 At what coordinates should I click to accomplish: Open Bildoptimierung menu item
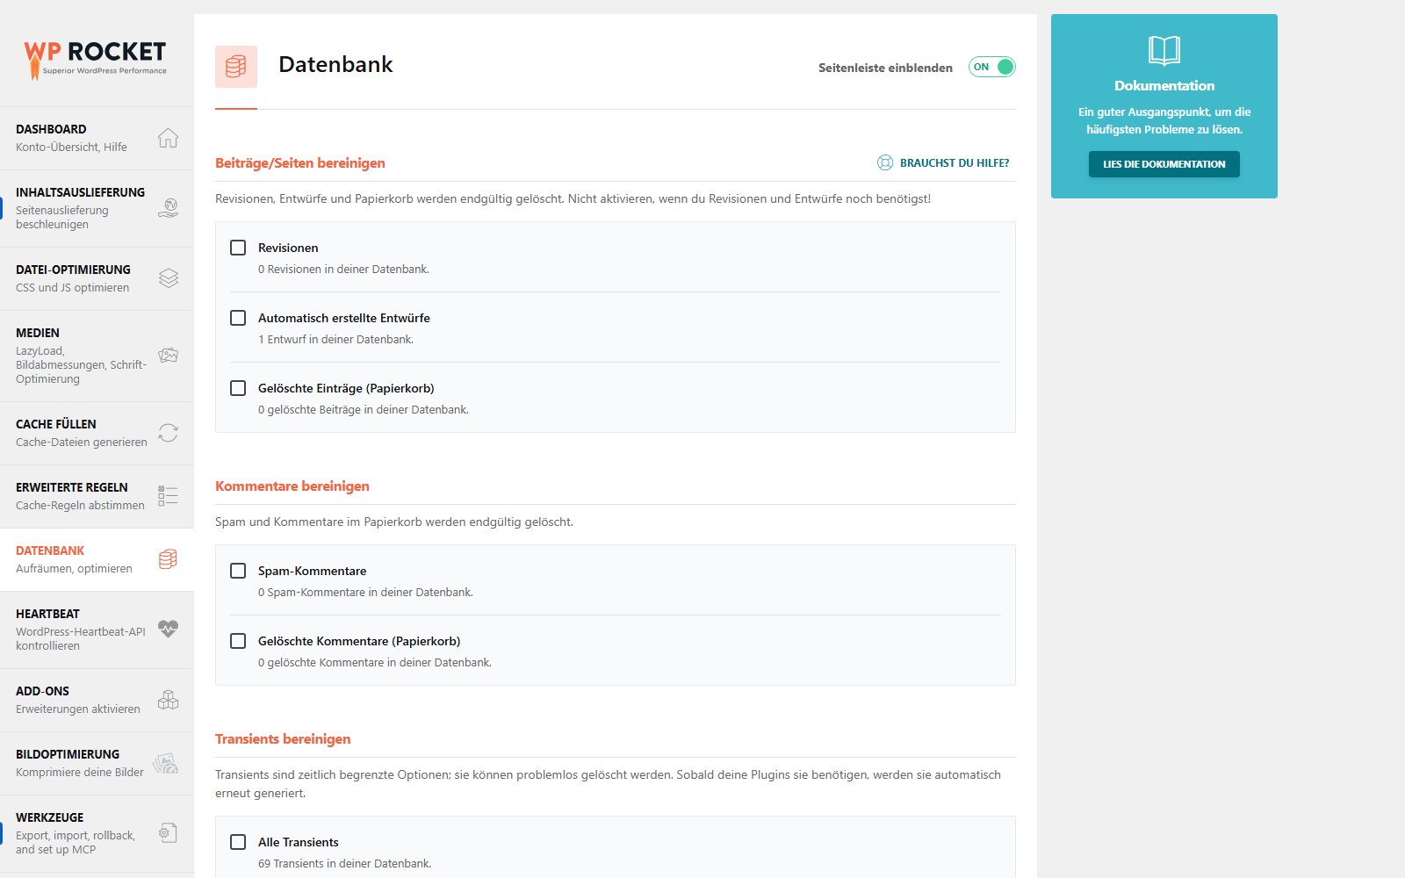click(x=97, y=763)
